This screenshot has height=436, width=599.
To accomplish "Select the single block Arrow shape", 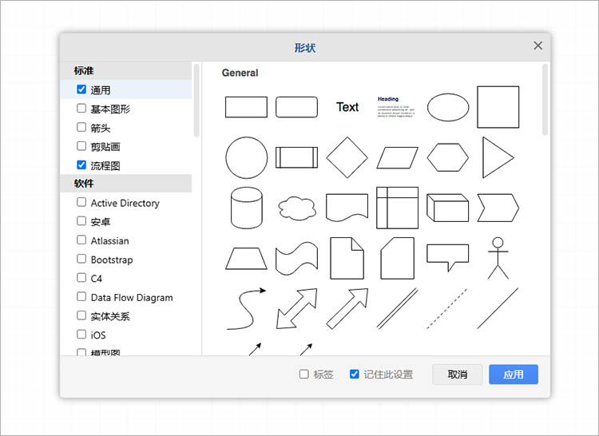I will coord(347,308).
